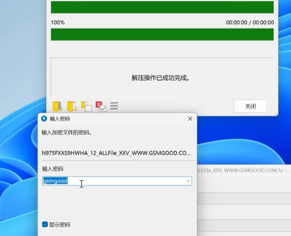Screen dimensions: 291x236
Task: Open the extracted folder via the plain yellow folder icon
Action: 71,106
